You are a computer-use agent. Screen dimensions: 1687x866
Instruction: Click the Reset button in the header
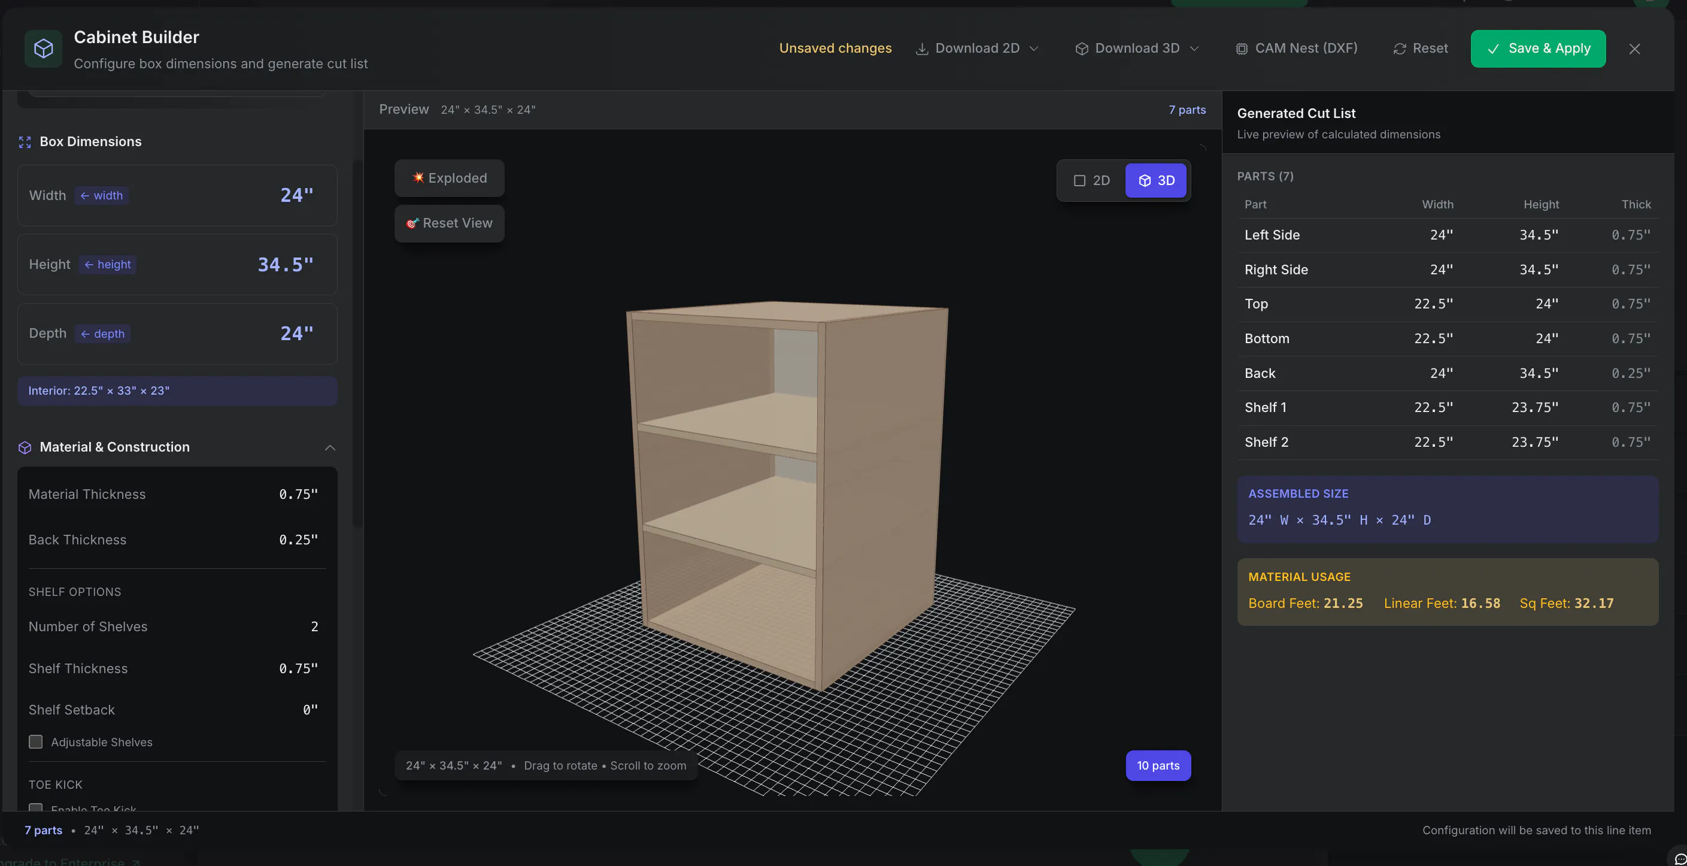(x=1421, y=49)
